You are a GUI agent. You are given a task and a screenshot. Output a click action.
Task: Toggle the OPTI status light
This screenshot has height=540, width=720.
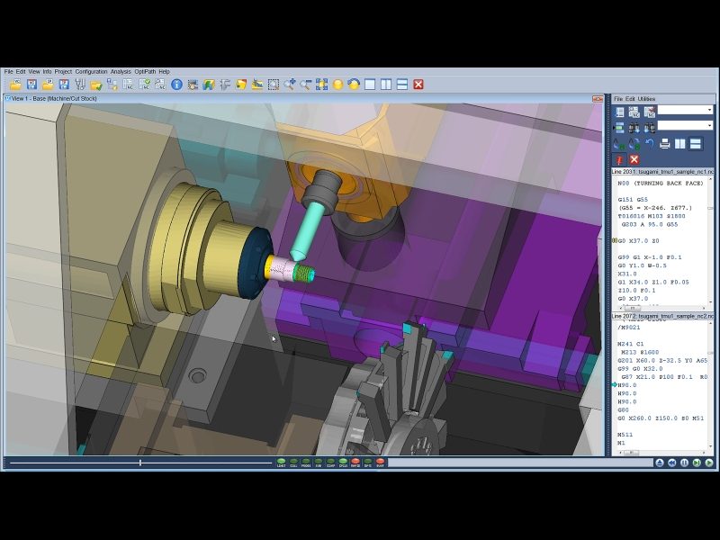368,463
